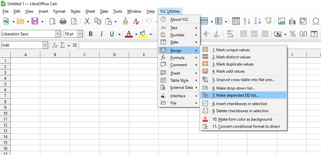Click the red font color swatch
The height and width of the screenshot is (155, 321).
tap(129, 34)
